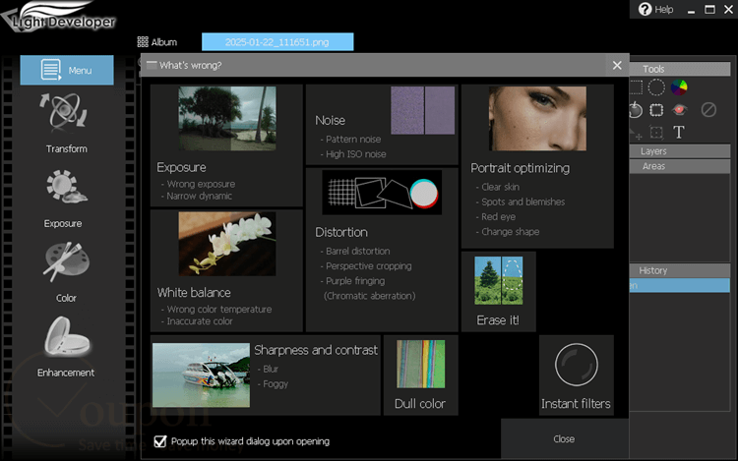
Task: Select the red eye removal tool
Action: pos(679,110)
